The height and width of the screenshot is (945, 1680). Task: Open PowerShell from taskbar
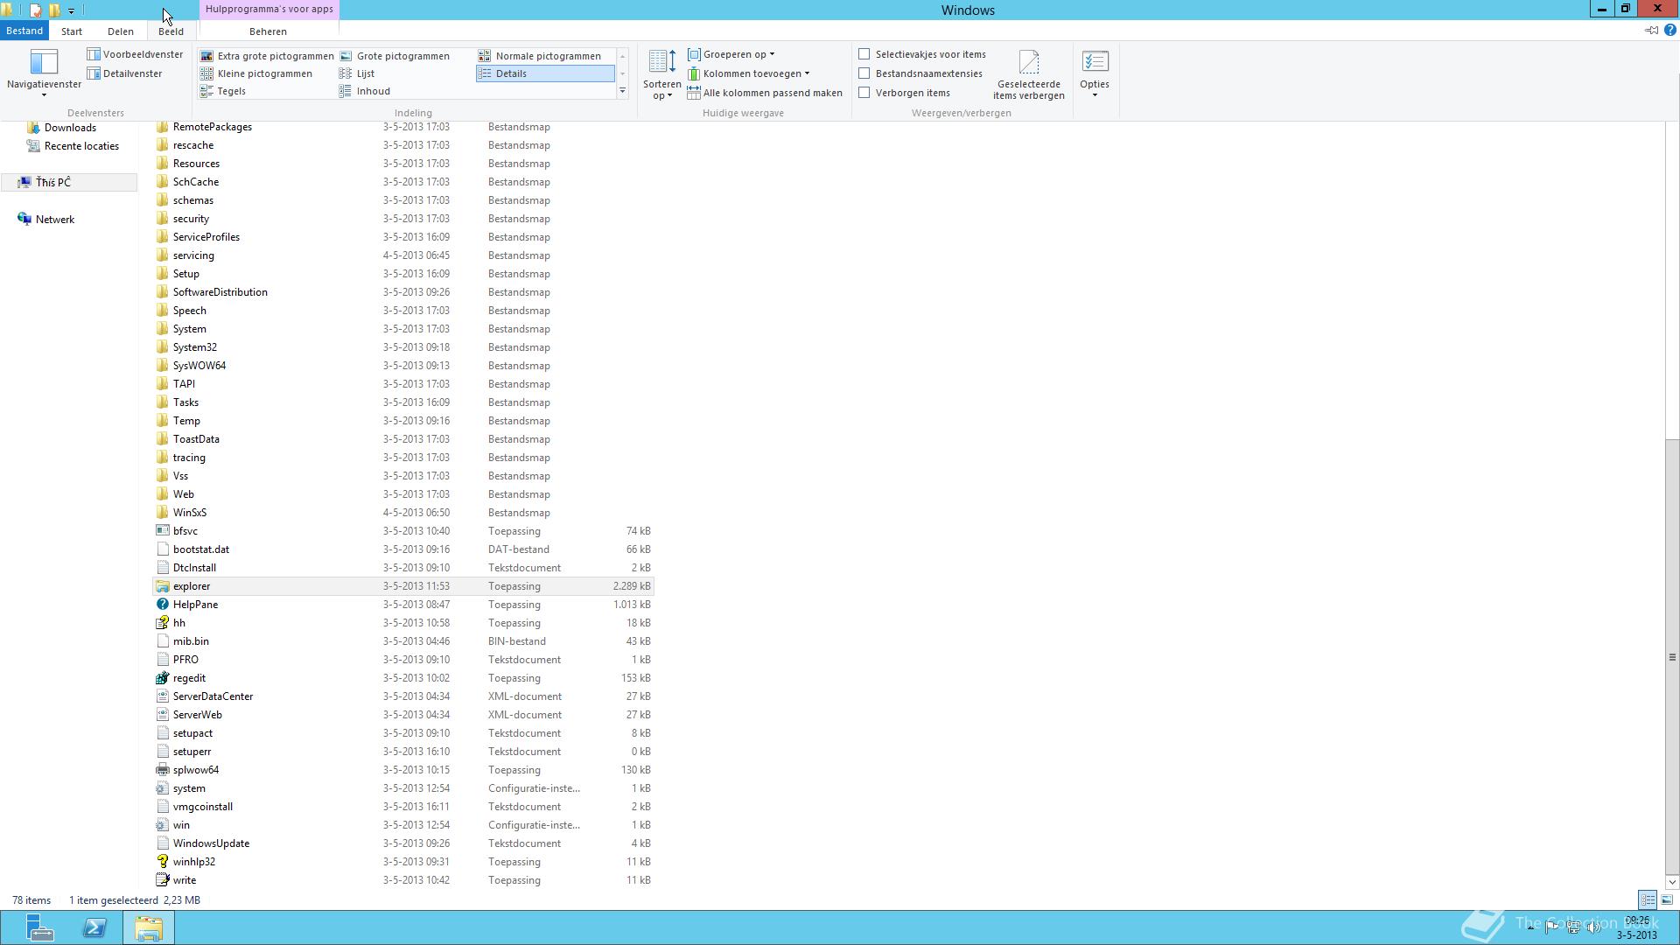click(x=94, y=927)
